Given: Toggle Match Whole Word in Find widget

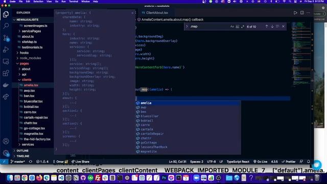Looking at the screenshot, I should point(237,27).
